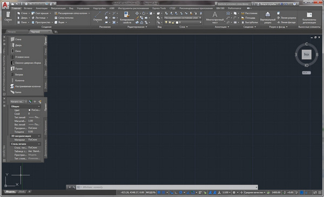
Task: Open Компоненты детализации tool
Action: coord(309,17)
